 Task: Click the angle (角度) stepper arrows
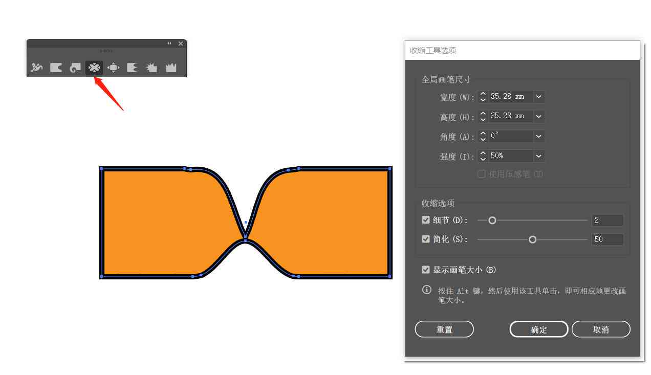(483, 136)
